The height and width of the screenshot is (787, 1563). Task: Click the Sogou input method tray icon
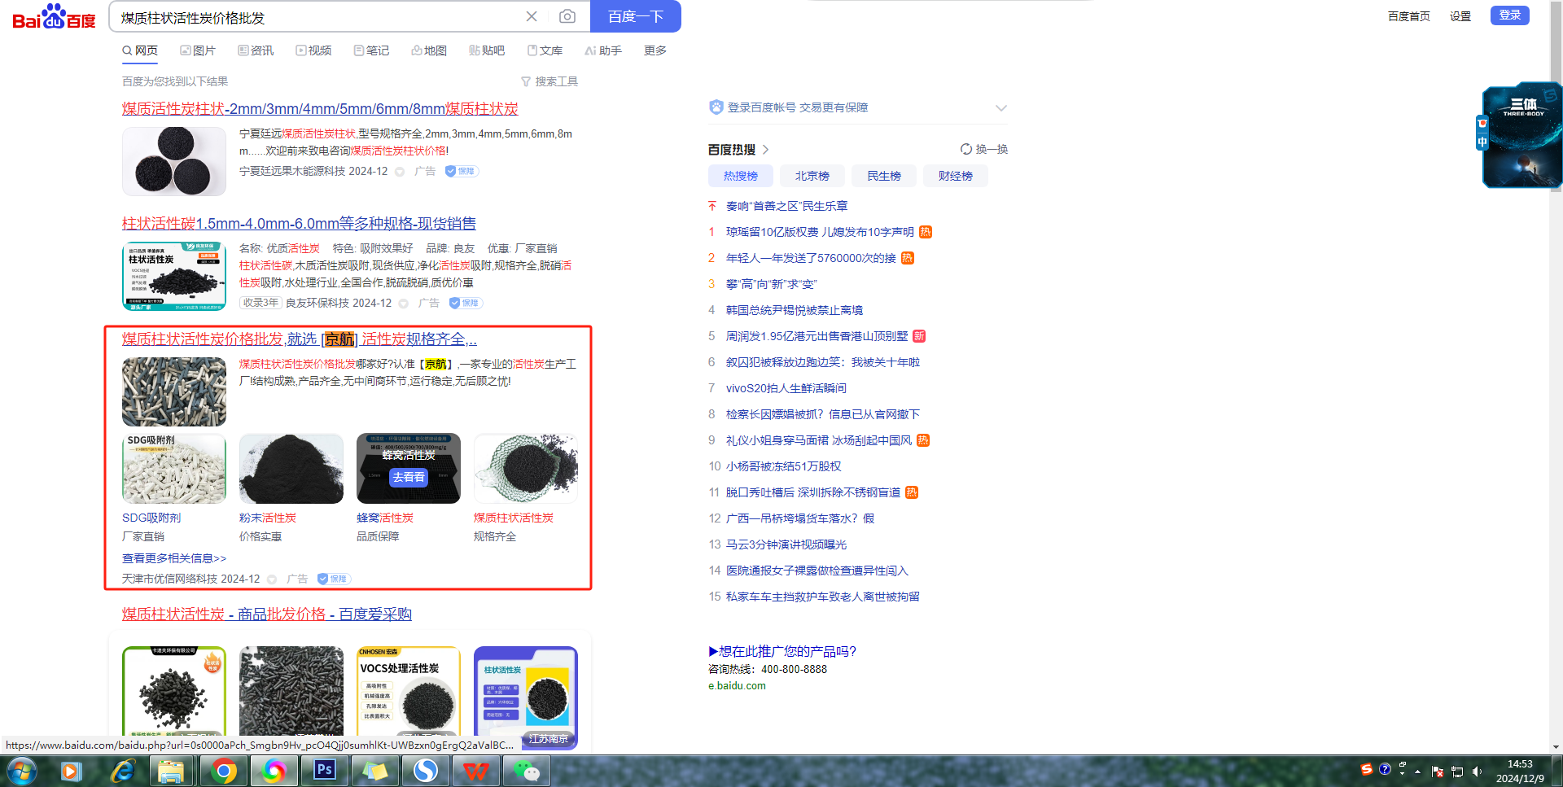1367,769
